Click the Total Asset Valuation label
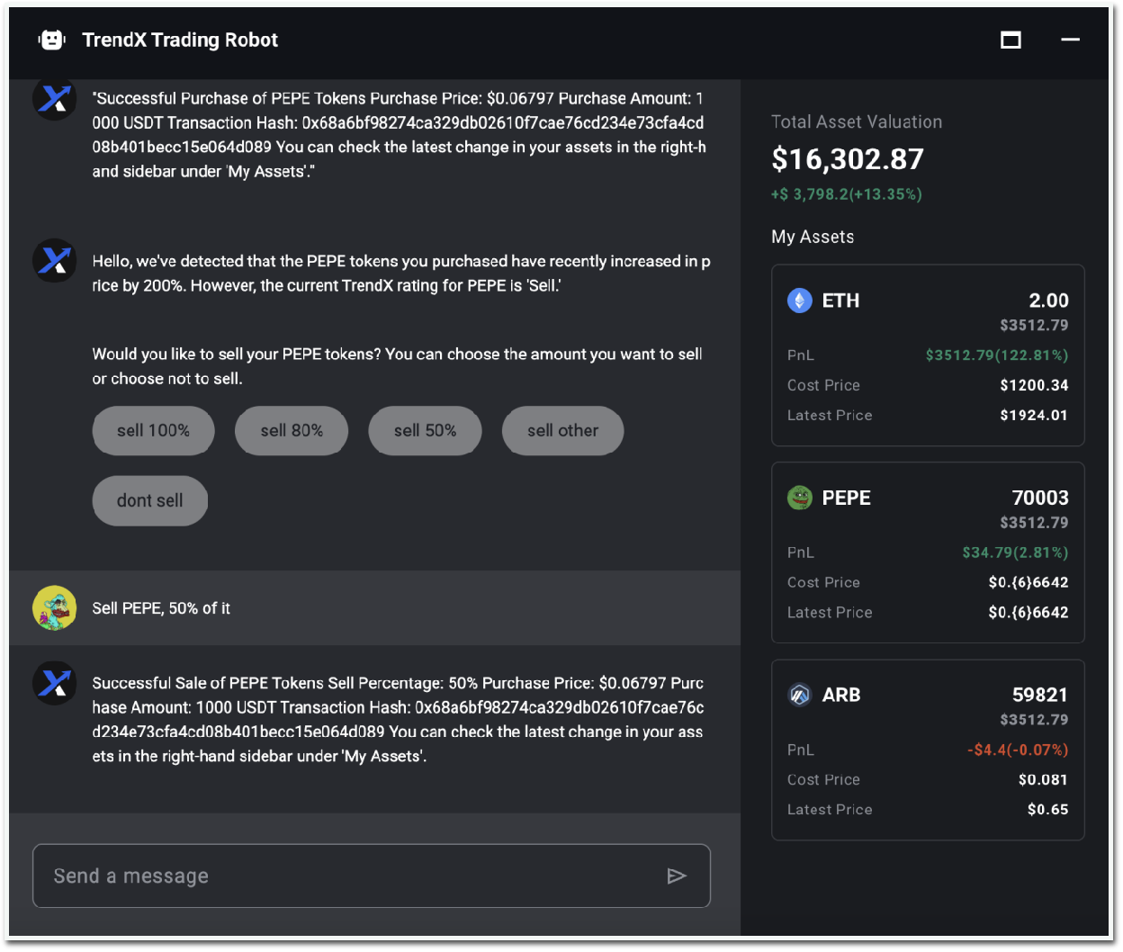Viewport: 1123px width, 952px height. (x=857, y=121)
